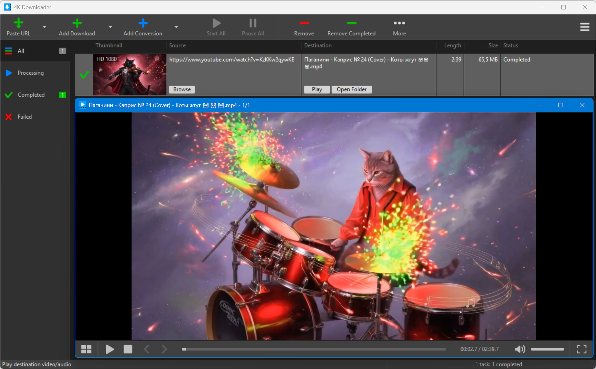This screenshot has height=369, width=596.
Task: Open the More three-dots menu
Action: click(x=399, y=23)
